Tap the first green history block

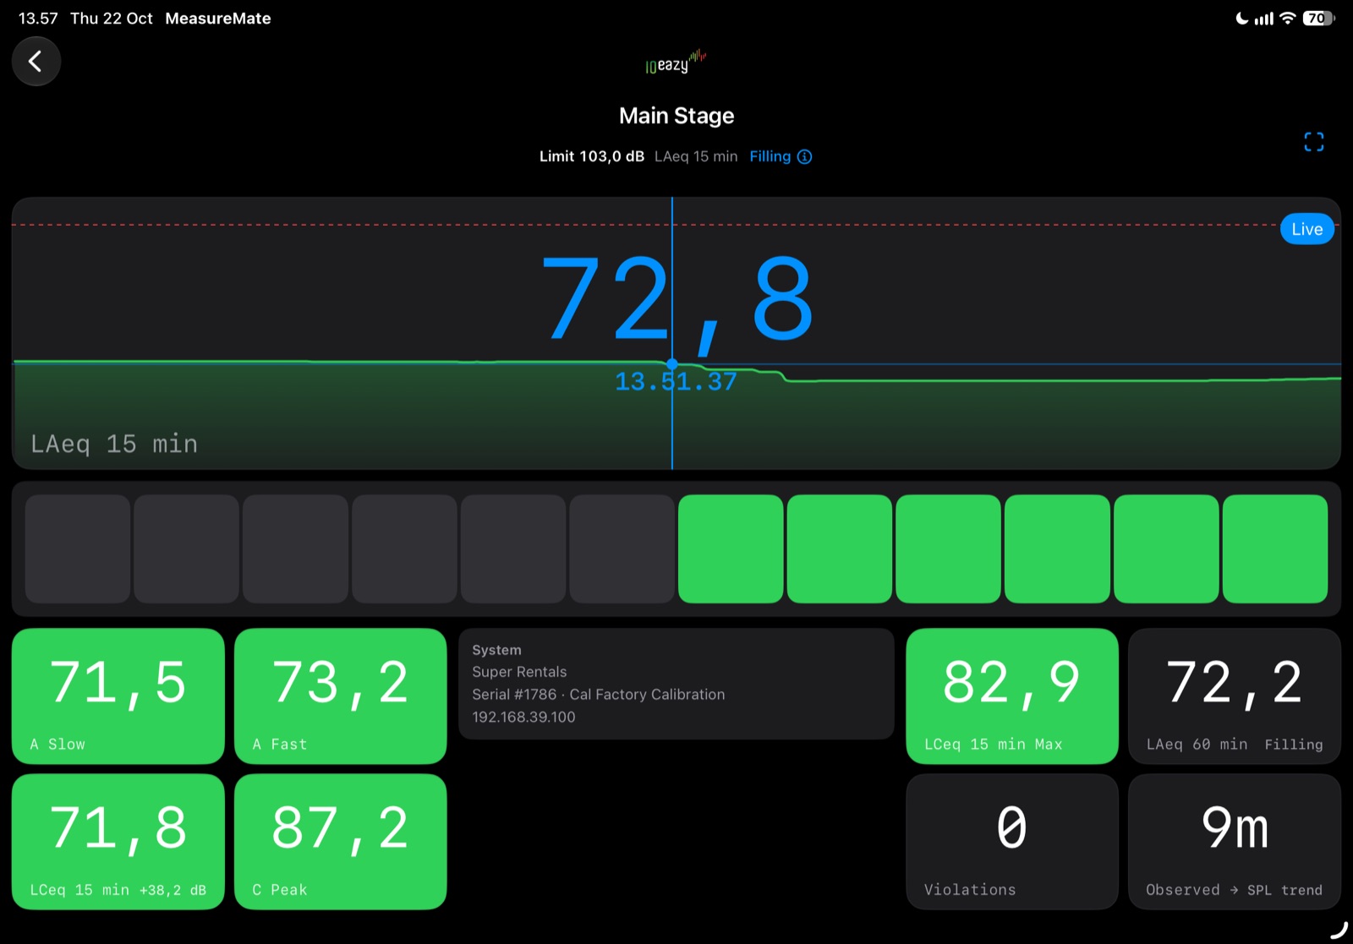click(x=731, y=548)
